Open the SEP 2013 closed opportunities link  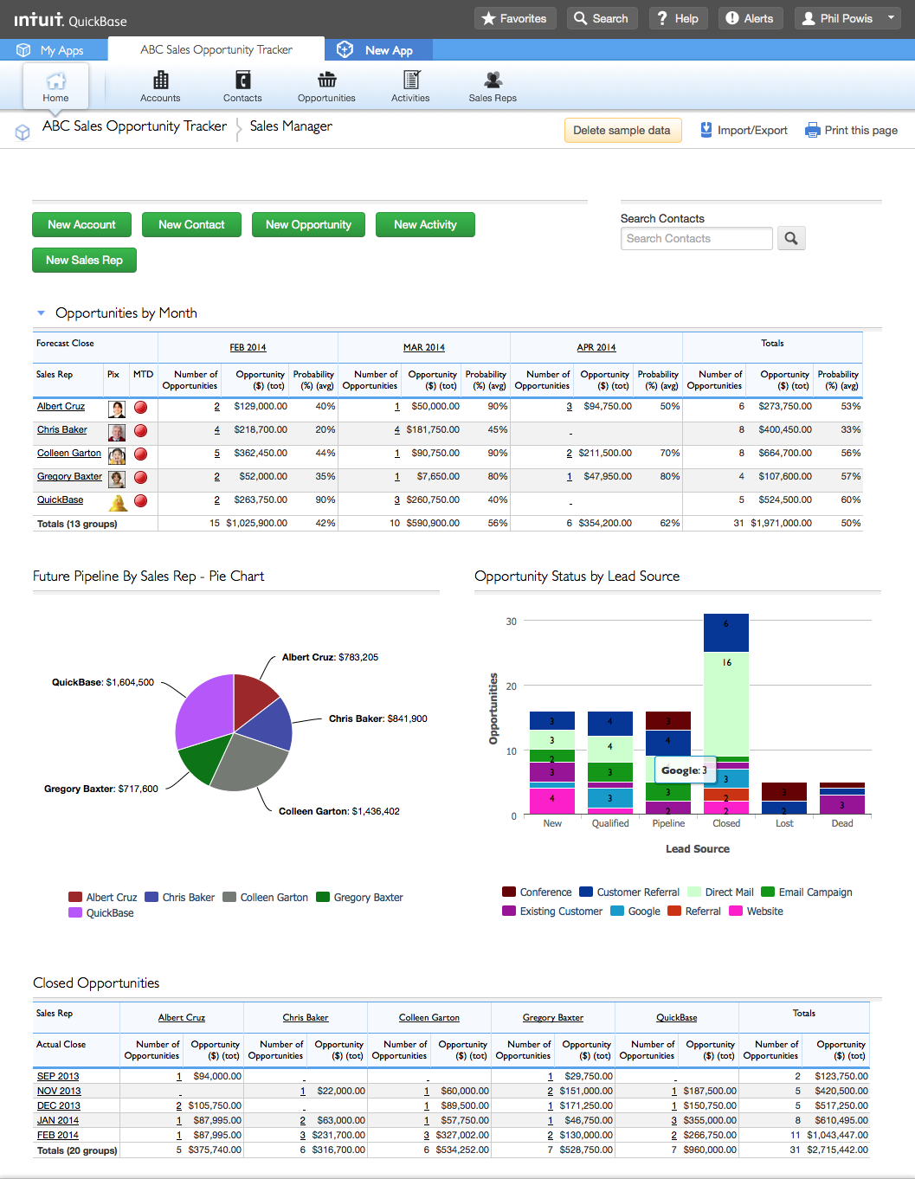[x=58, y=1076]
